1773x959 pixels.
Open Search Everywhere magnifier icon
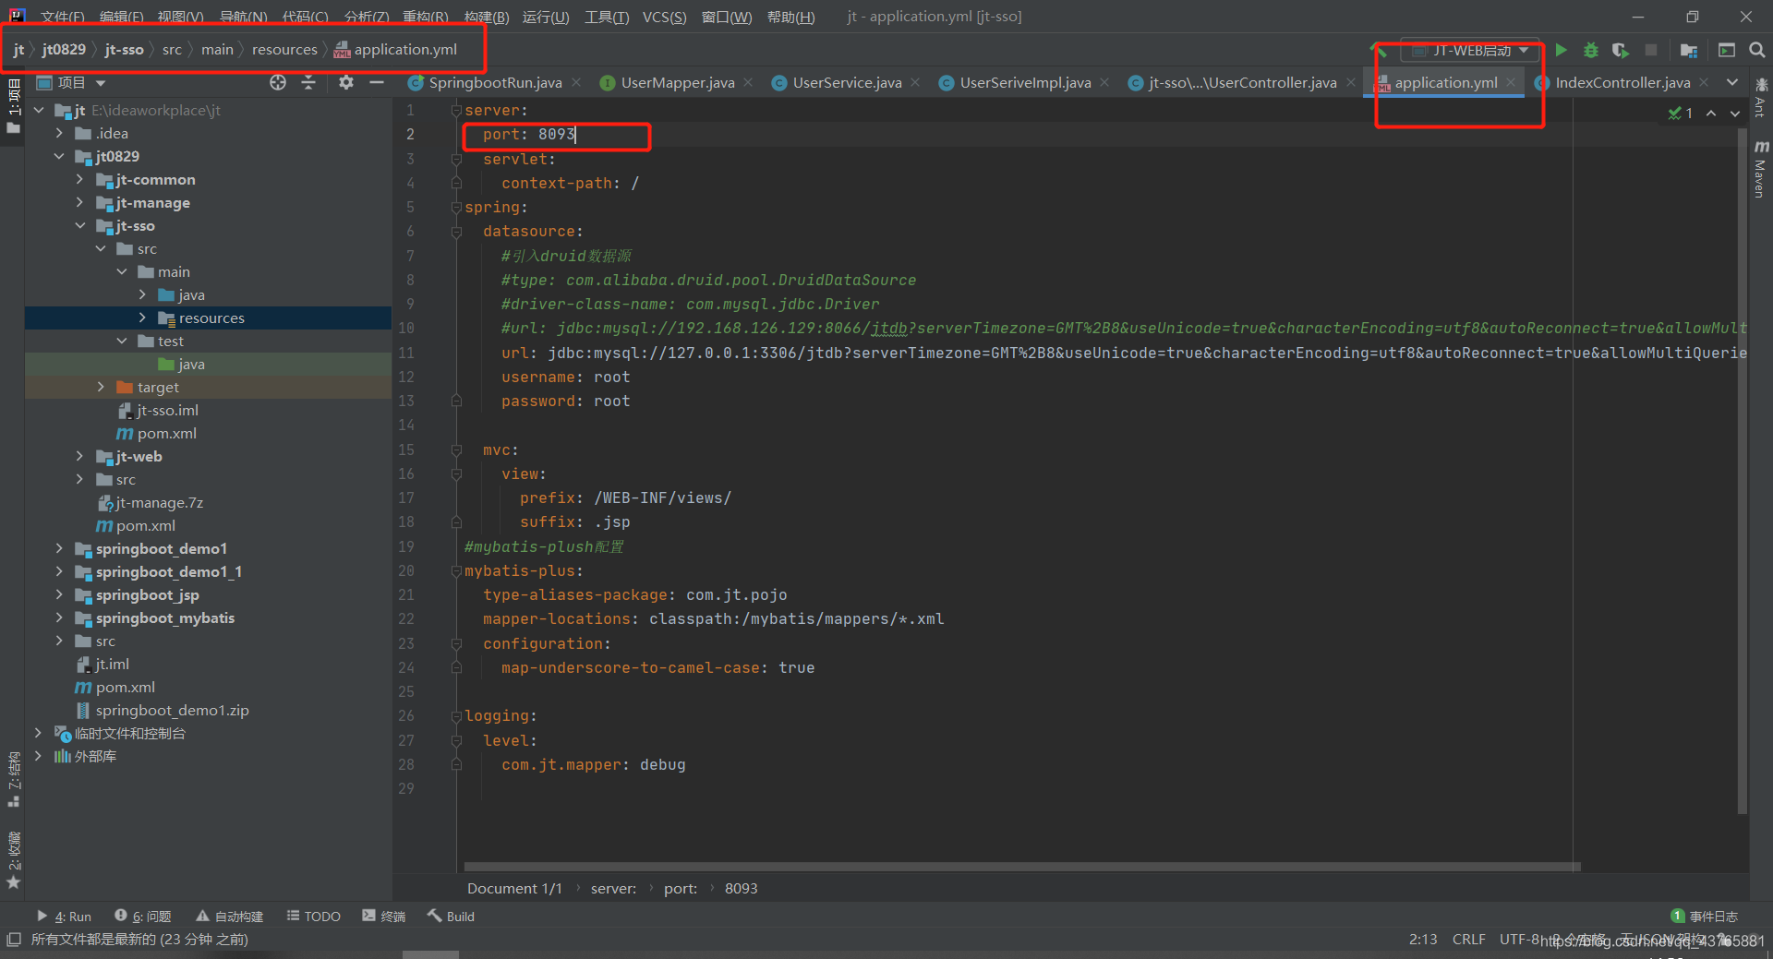tap(1756, 50)
